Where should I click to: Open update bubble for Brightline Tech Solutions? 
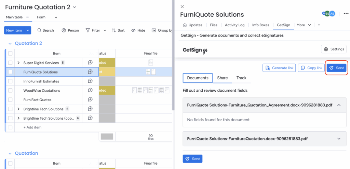tap(90, 109)
